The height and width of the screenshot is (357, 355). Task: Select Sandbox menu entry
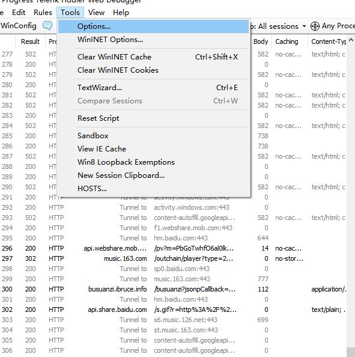(154, 136)
